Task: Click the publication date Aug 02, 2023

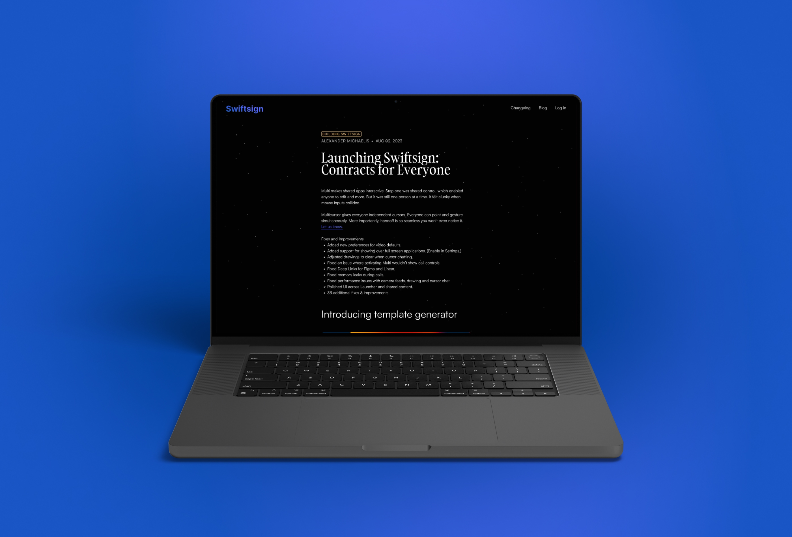Action: click(x=389, y=141)
